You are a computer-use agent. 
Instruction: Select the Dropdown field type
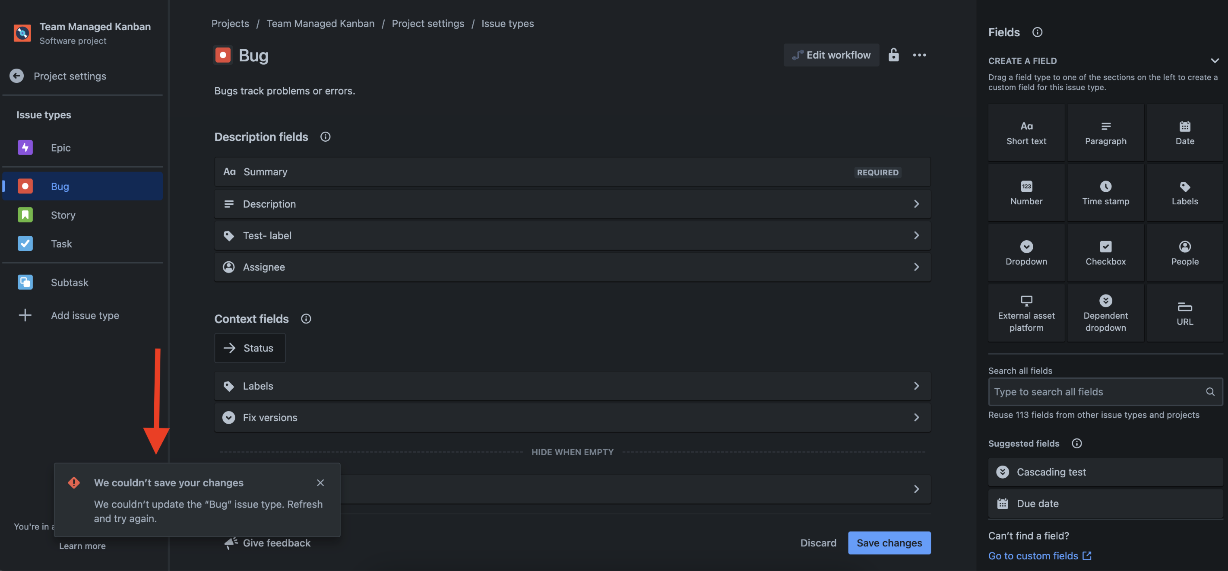coord(1026,253)
